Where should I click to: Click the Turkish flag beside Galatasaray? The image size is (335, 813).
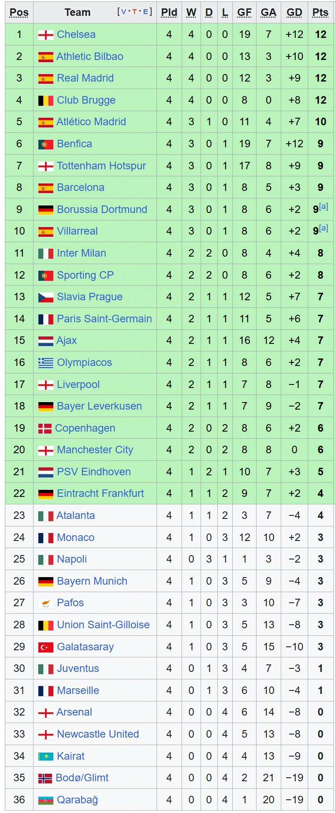pyautogui.click(x=46, y=647)
